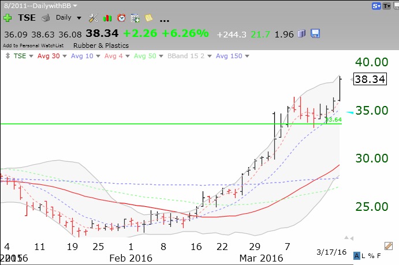Open the alarm clock alert icon
The image size is (399, 265).
121,18
